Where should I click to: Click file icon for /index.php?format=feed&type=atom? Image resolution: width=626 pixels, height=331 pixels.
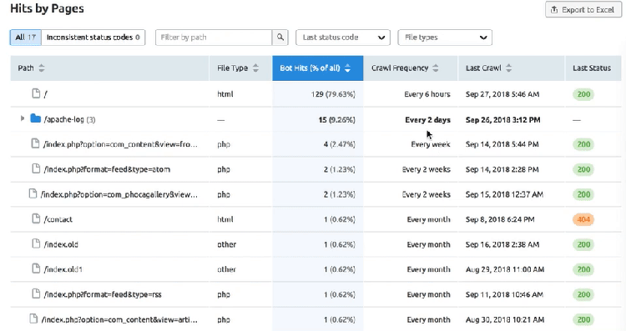pyautogui.click(x=36, y=168)
